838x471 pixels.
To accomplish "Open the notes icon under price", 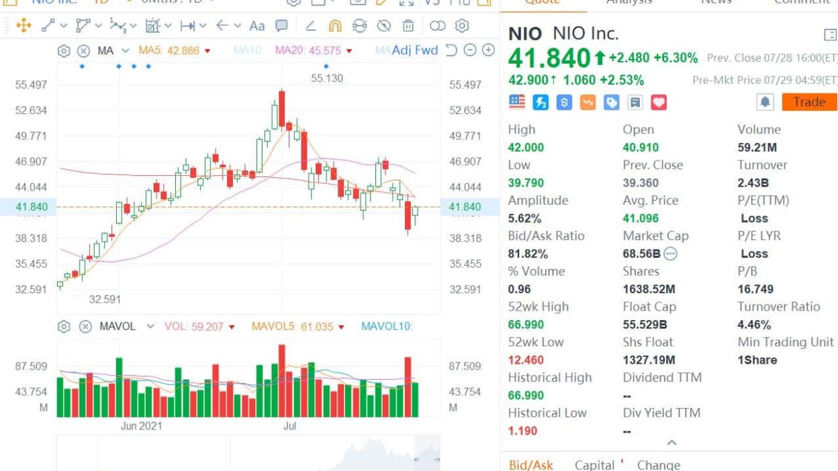I will [635, 102].
